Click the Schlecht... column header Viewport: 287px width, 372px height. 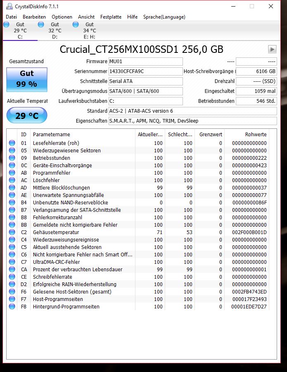pyautogui.click(x=180, y=134)
